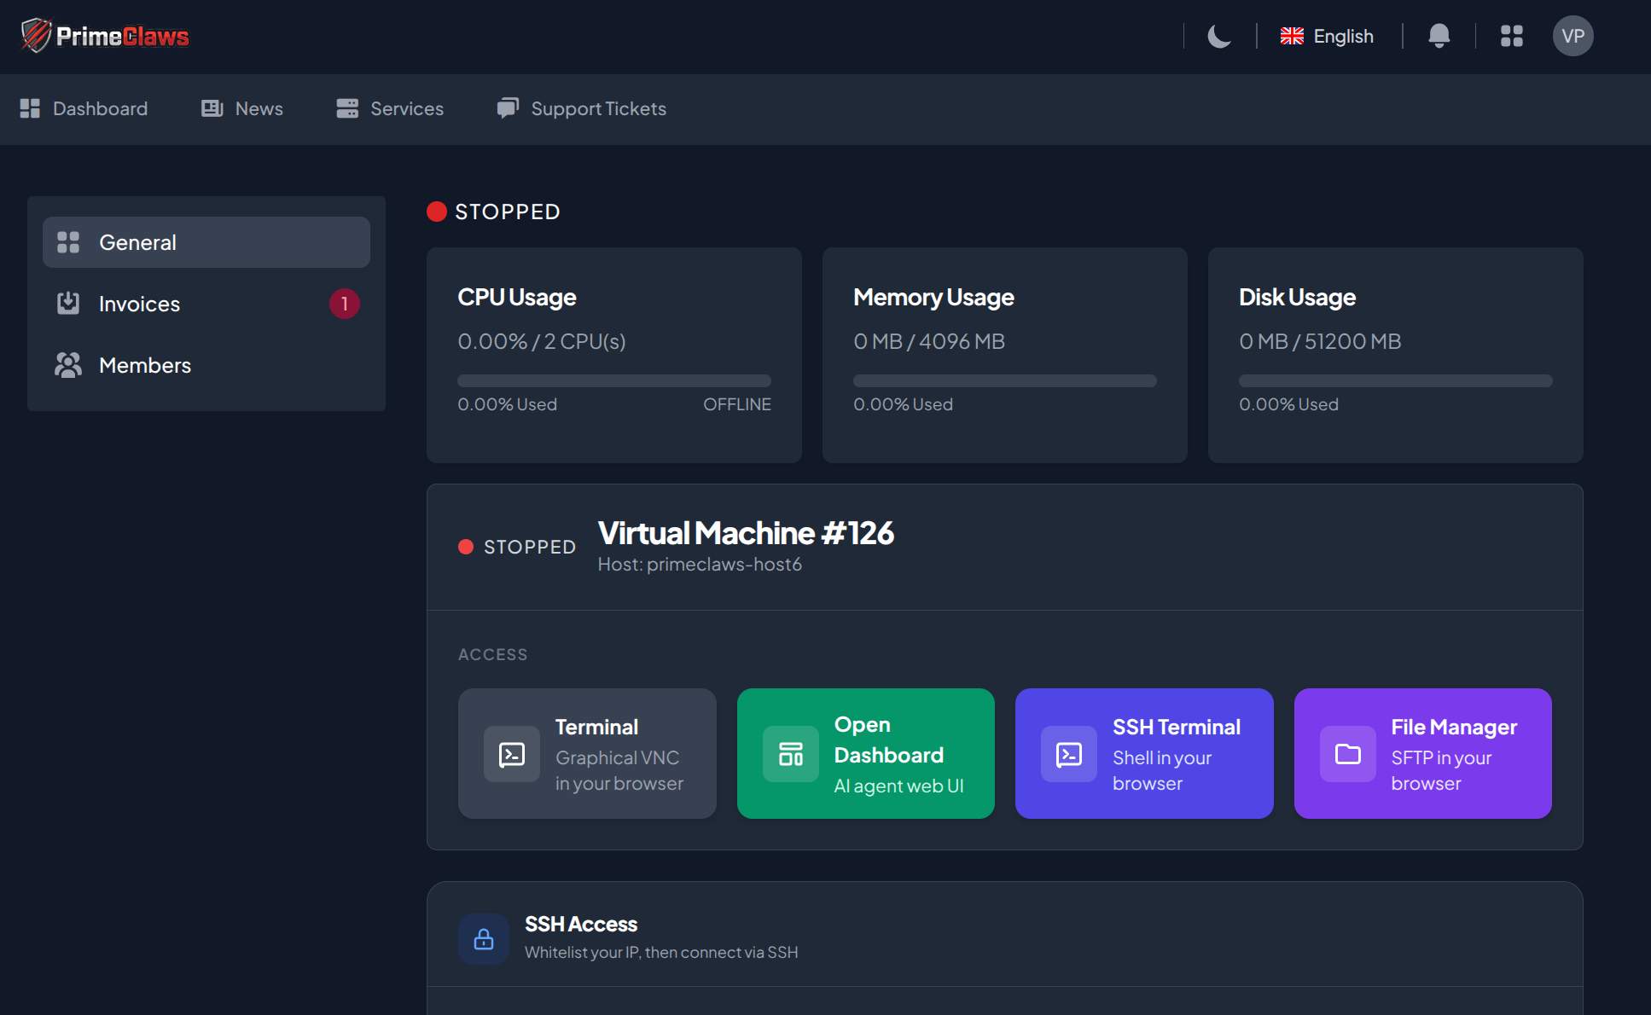Open Support Tickets navigation item

[582, 108]
